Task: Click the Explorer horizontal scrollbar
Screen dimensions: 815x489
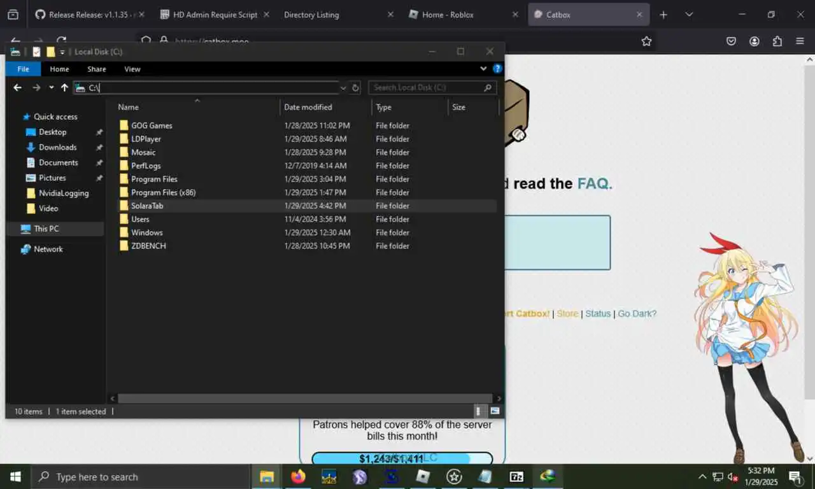Action: tap(305, 399)
